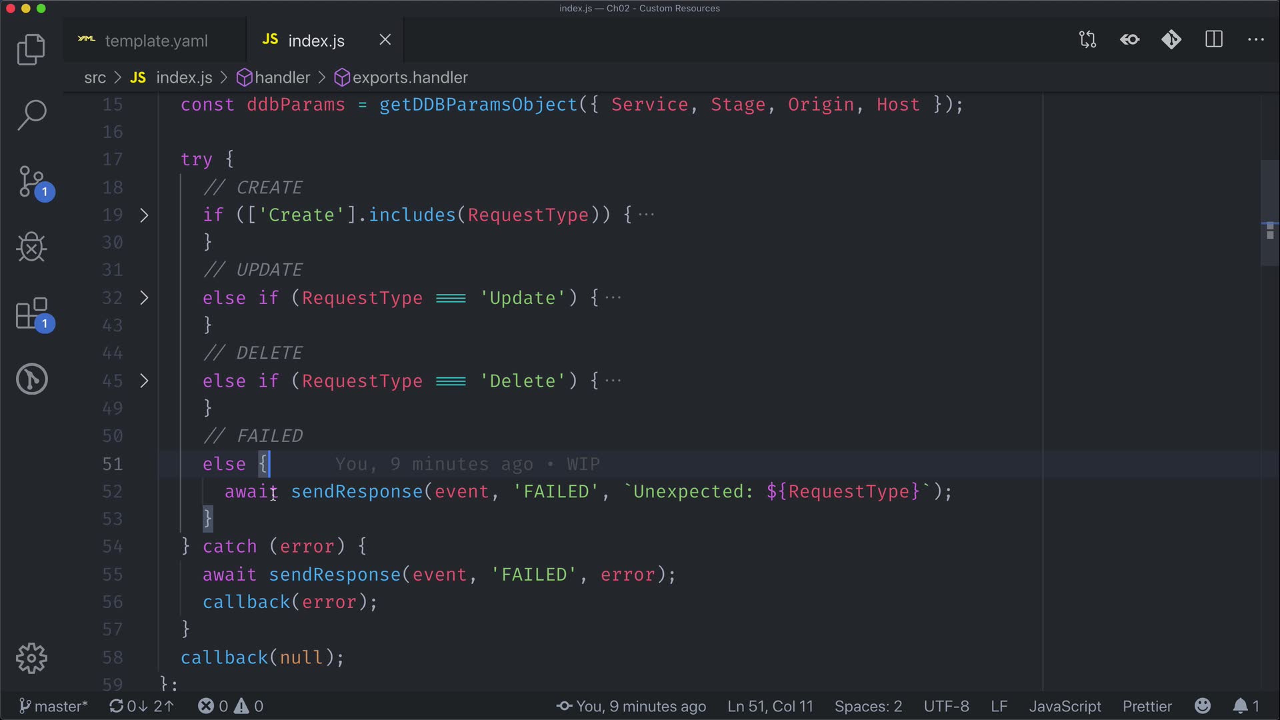The width and height of the screenshot is (1280, 720).
Task: Switch to the template.yaml tab
Action: pyautogui.click(x=156, y=41)
